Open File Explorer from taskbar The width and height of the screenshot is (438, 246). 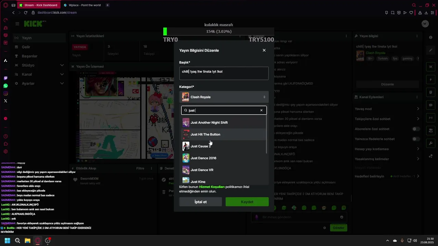pos(27,241)
